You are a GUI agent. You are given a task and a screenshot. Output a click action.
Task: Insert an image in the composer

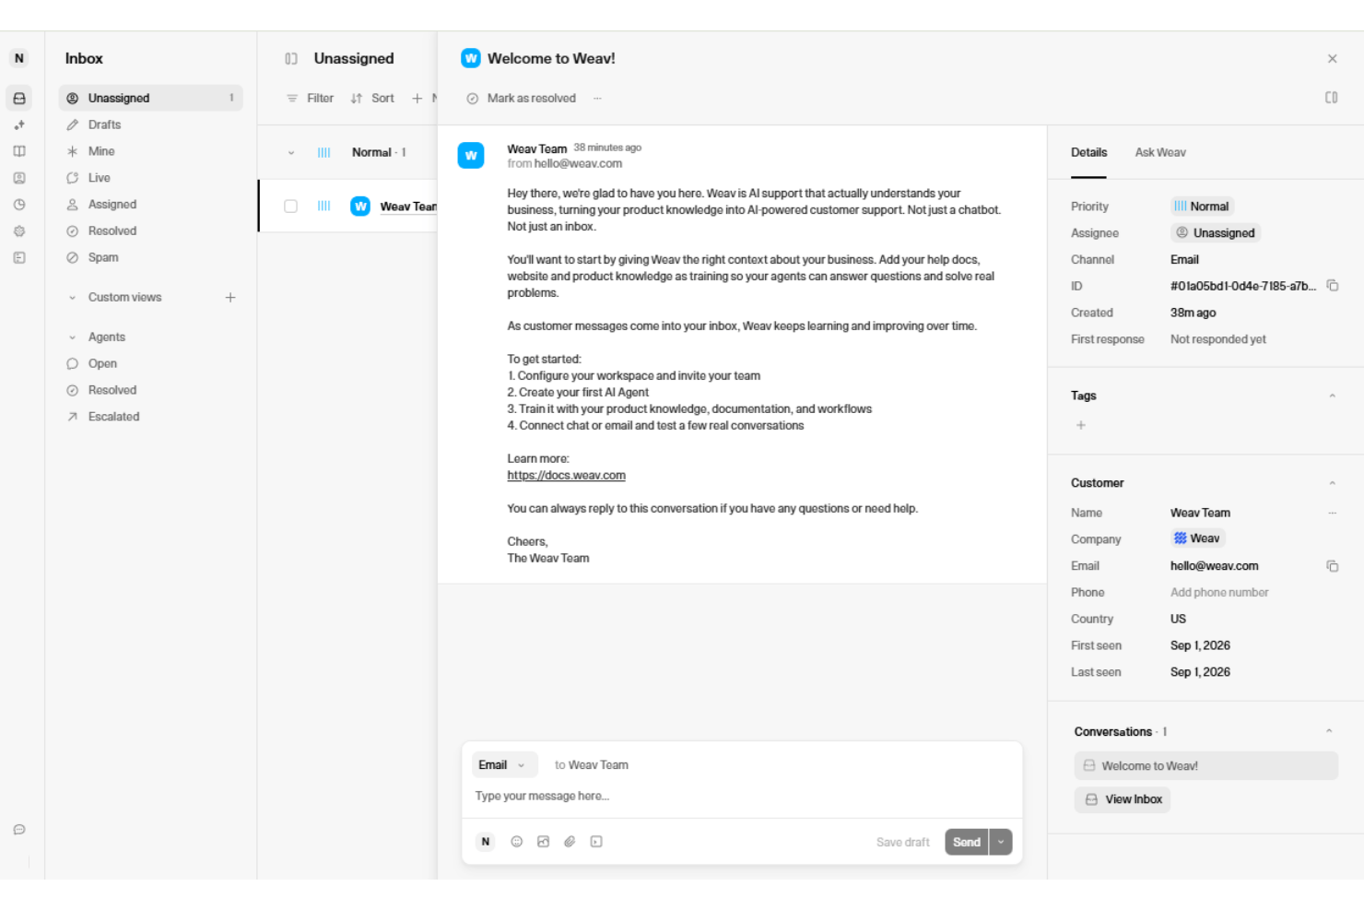[x=544, y=842]
